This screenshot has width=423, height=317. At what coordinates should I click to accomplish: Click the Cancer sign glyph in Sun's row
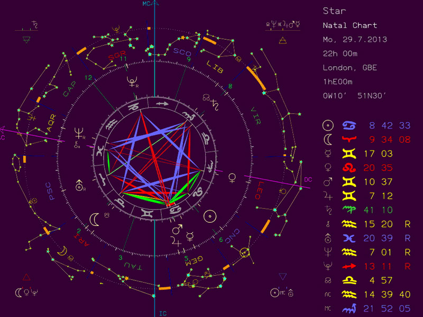[x=350, y=125]
